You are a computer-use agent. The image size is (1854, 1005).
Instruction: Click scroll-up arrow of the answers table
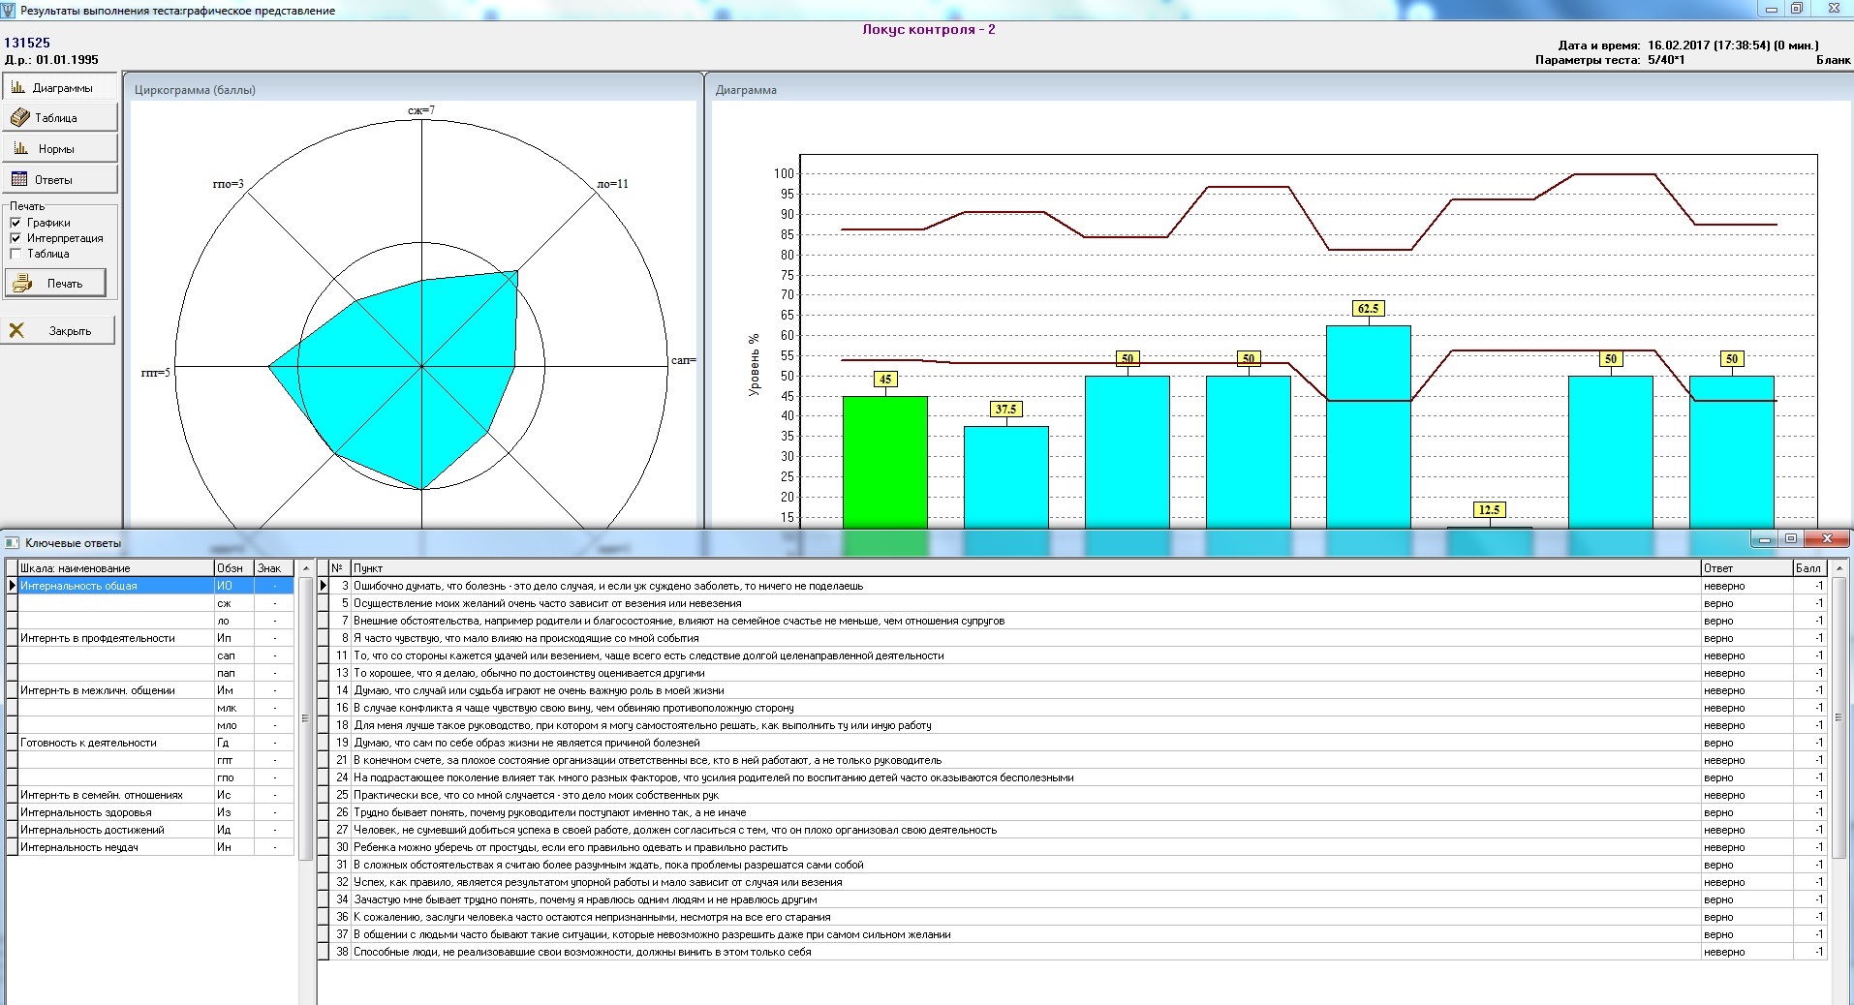point(1839,568)
